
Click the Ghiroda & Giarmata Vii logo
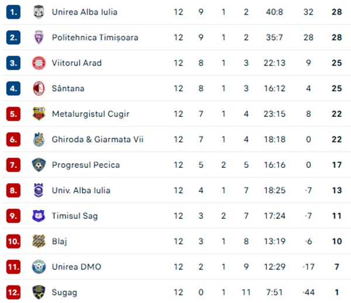(x=38, y=139)
